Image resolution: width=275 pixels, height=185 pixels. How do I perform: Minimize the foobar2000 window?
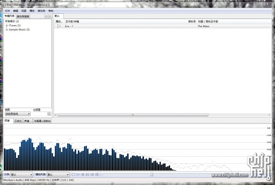coord(254,4)
